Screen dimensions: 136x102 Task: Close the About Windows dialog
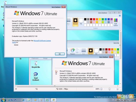coord(64,7)
